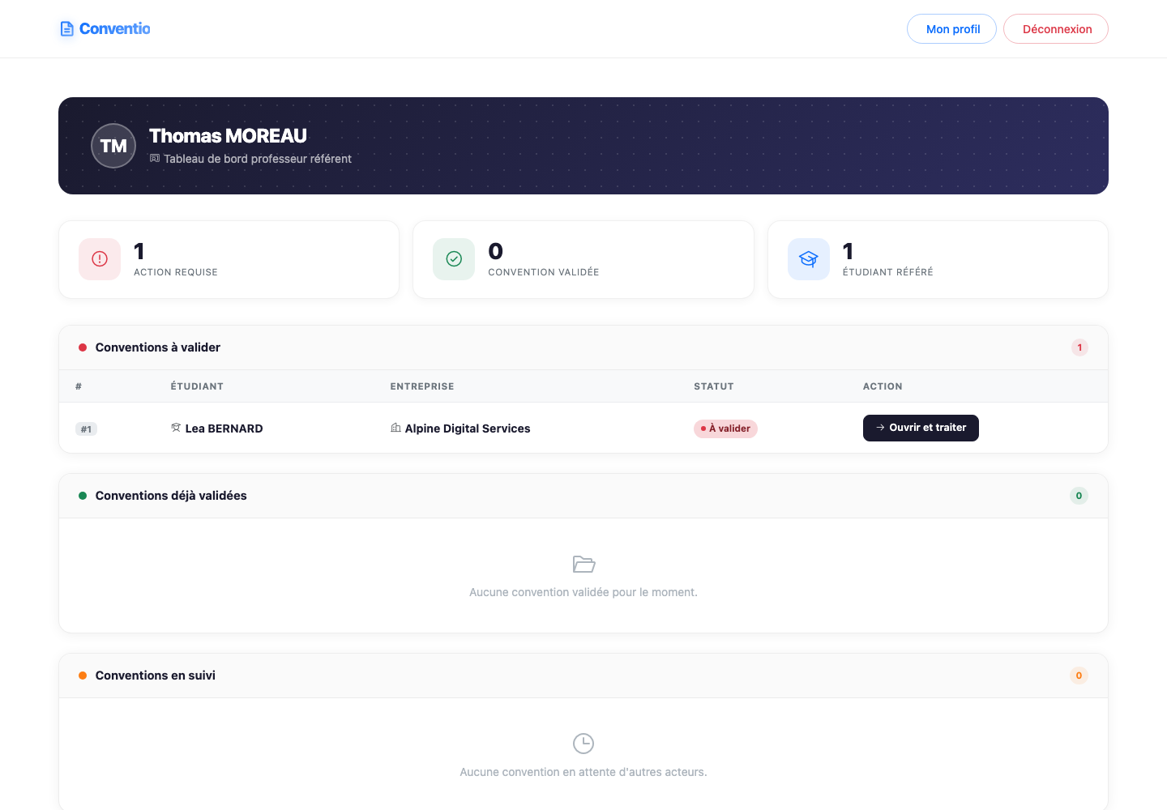Click the green zero count badge
This screenshot has width=1167, height=810.
[1079, 496]
